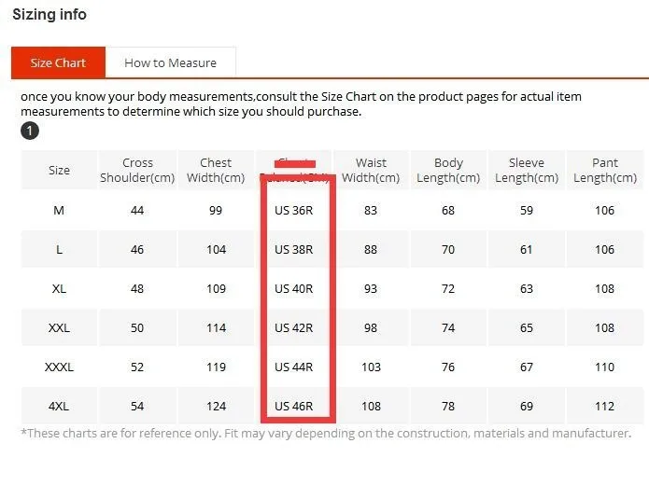Click sleeve length 59 in M row
The image size is (649, 485).
[x=527, y=211]
